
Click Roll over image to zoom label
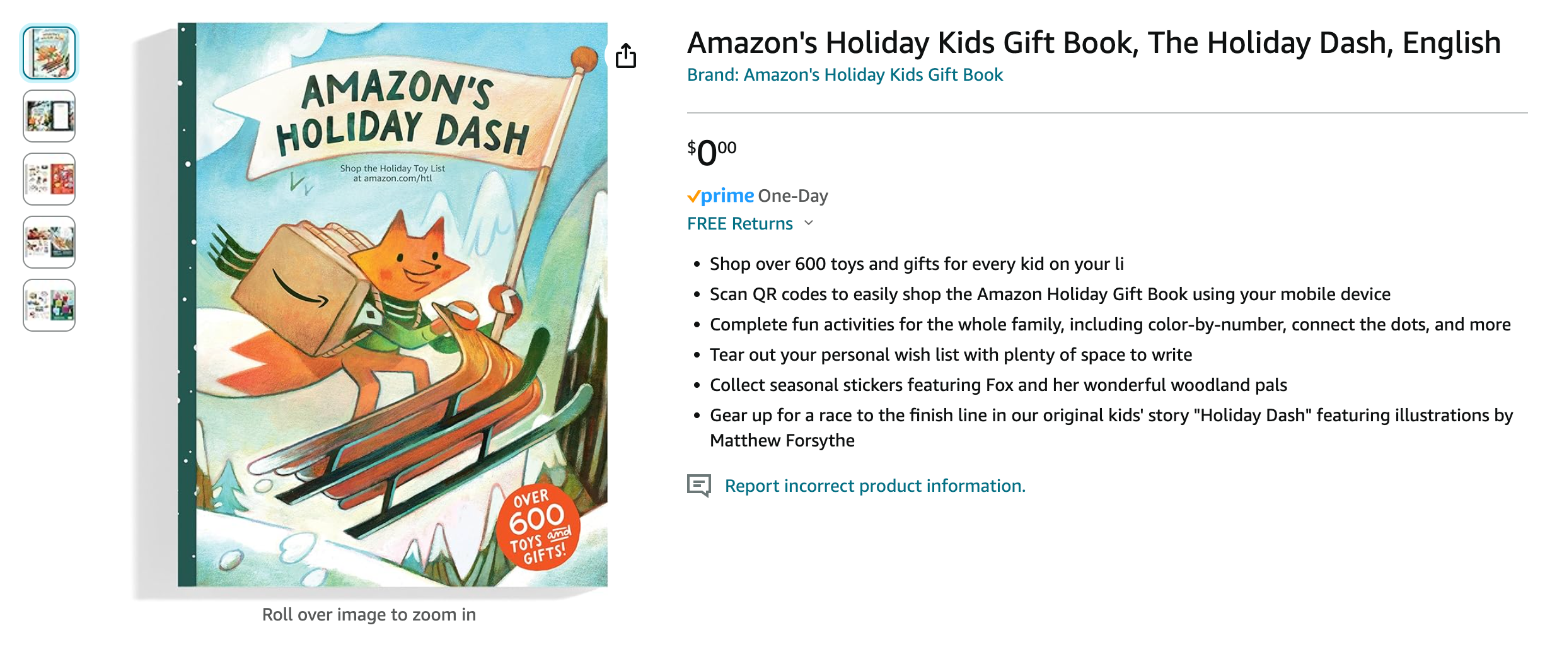pos(369,614)
